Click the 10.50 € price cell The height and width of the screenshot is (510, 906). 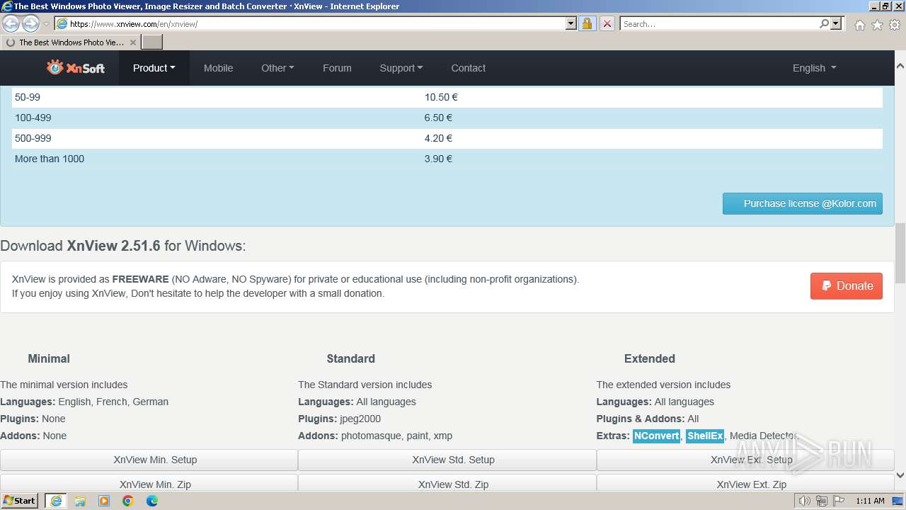coord(441,97)
